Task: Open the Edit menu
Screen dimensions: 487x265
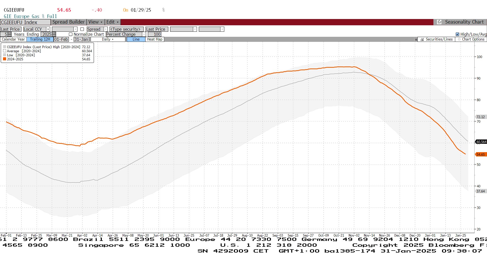Action: click(112, 22)
